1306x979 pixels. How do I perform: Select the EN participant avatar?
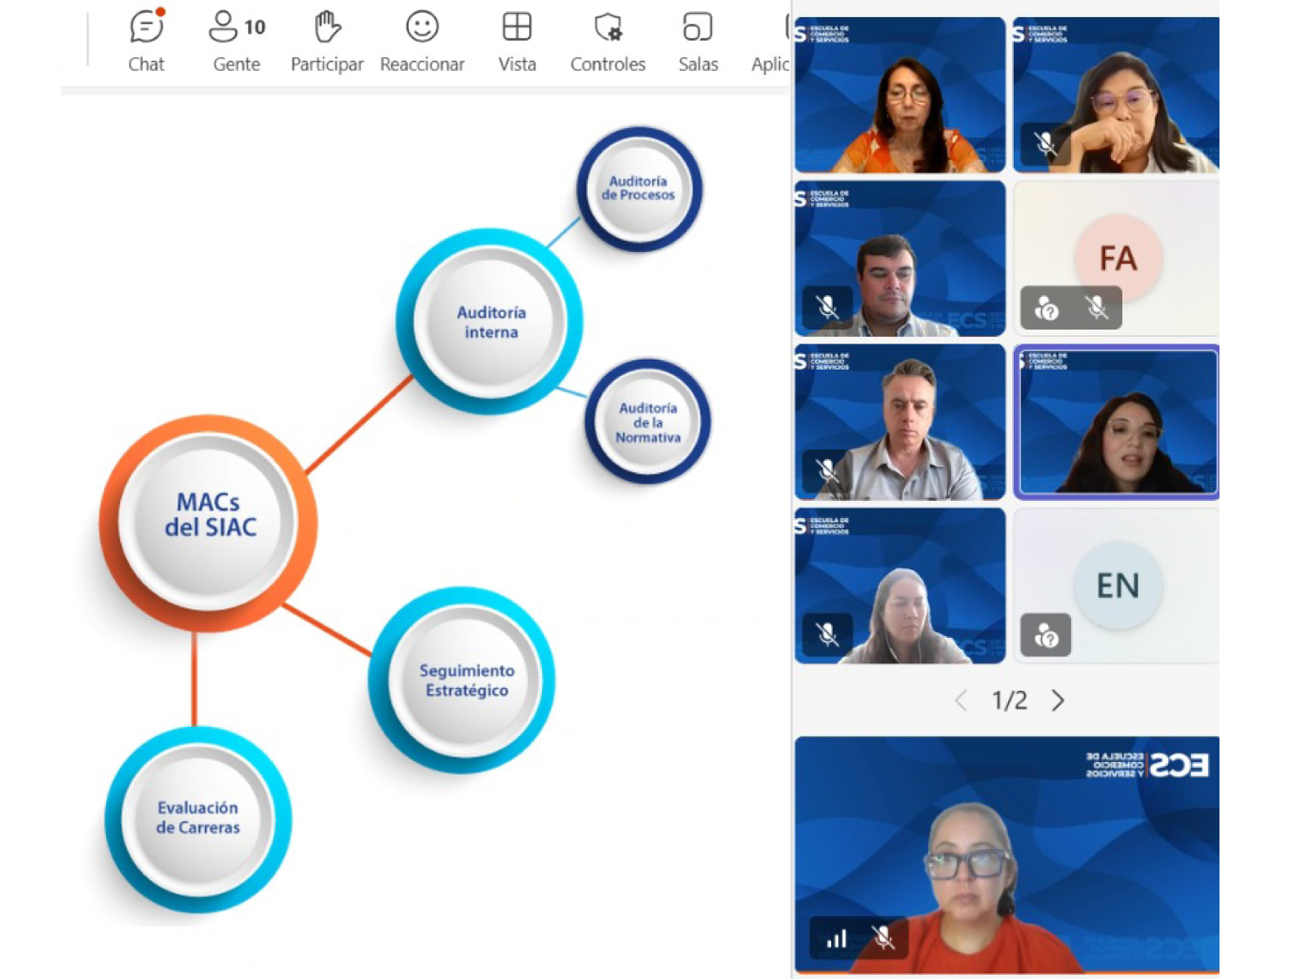coord(1117,585)
